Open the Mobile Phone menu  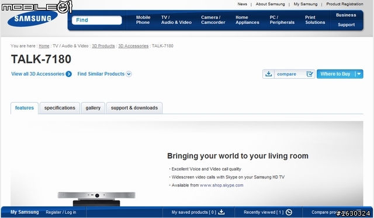143,20
